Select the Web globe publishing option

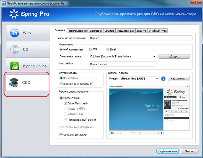(x=28, y=33)
